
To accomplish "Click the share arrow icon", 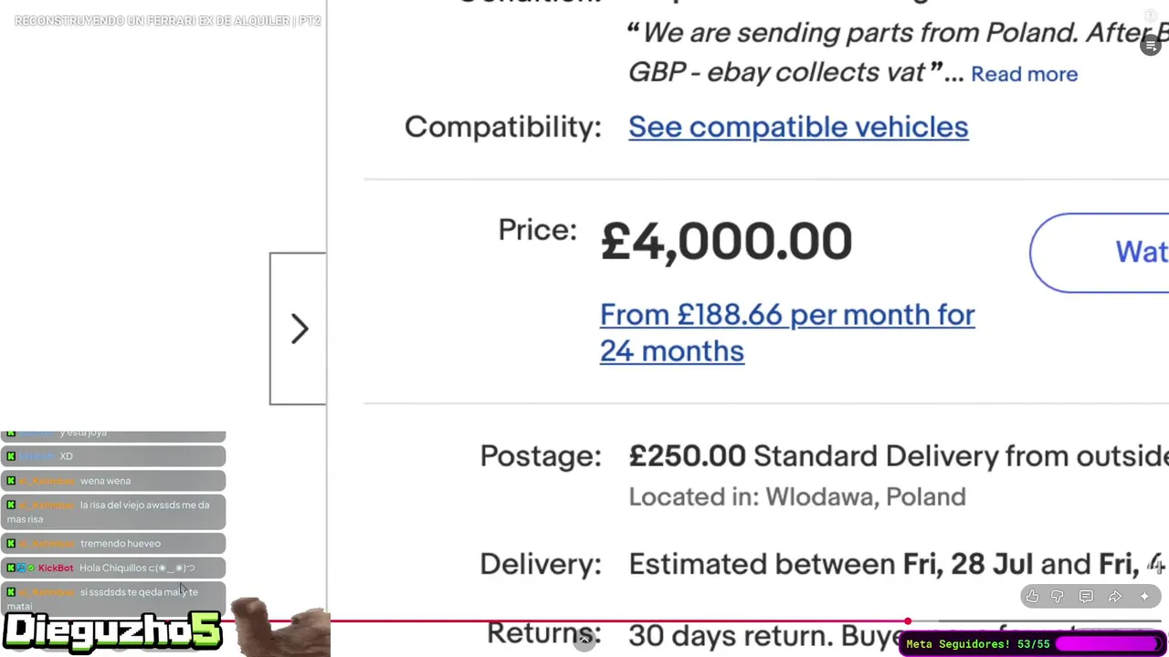I will coord(1115,597).
